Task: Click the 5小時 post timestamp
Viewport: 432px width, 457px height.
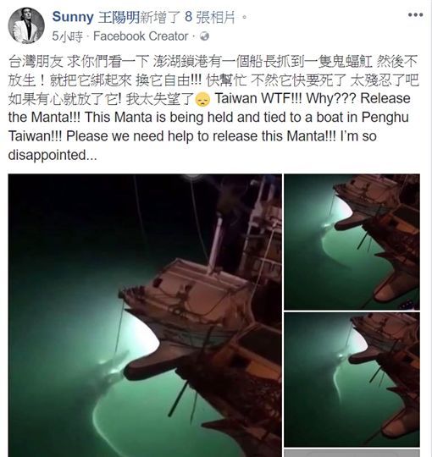Action: click(68, 36)
